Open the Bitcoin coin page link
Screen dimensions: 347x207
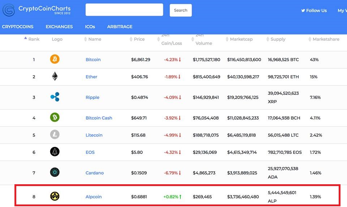coord(93,60)
